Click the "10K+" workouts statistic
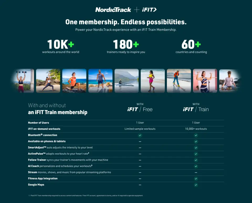 click(x=61, y=45)
